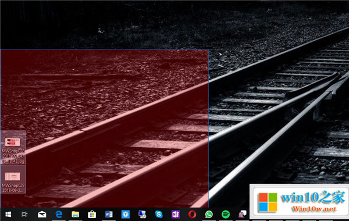
Task: Launch Skype from the taskbar
Action: click(159, 215)
